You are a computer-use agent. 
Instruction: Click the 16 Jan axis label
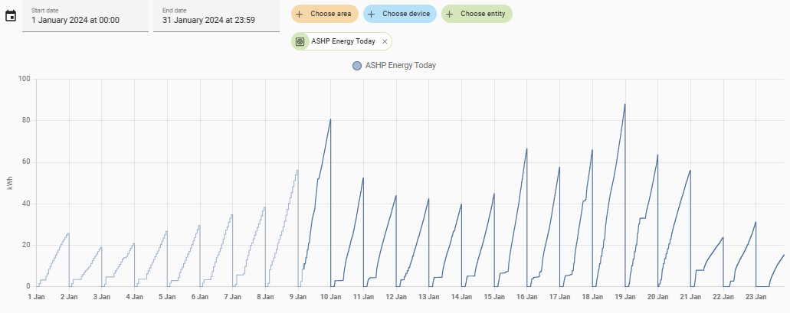tap(527, 297)
